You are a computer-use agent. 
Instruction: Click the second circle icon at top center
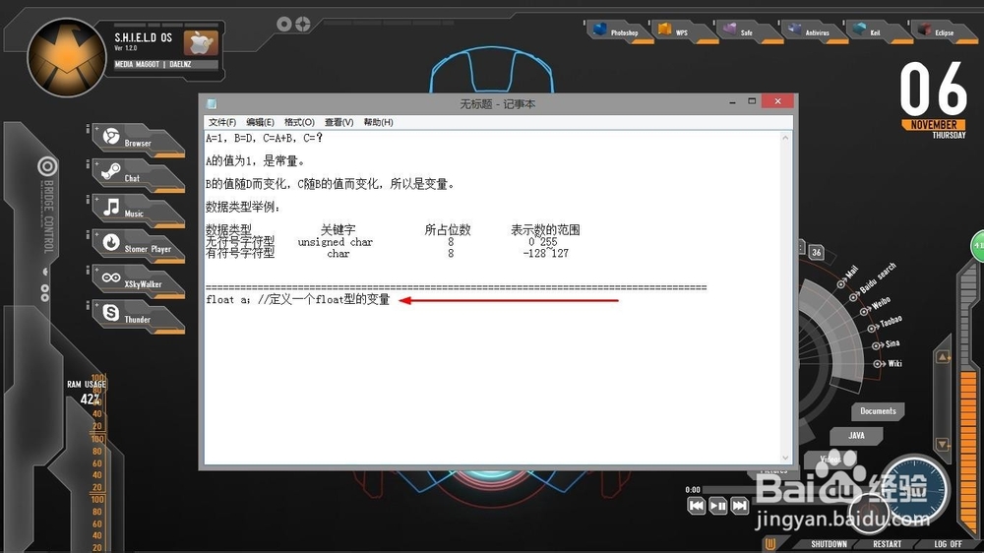coord(303,24)
